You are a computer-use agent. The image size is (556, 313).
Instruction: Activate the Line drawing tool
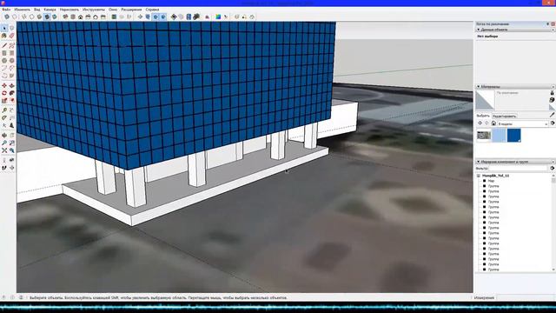tap(4, 45)
